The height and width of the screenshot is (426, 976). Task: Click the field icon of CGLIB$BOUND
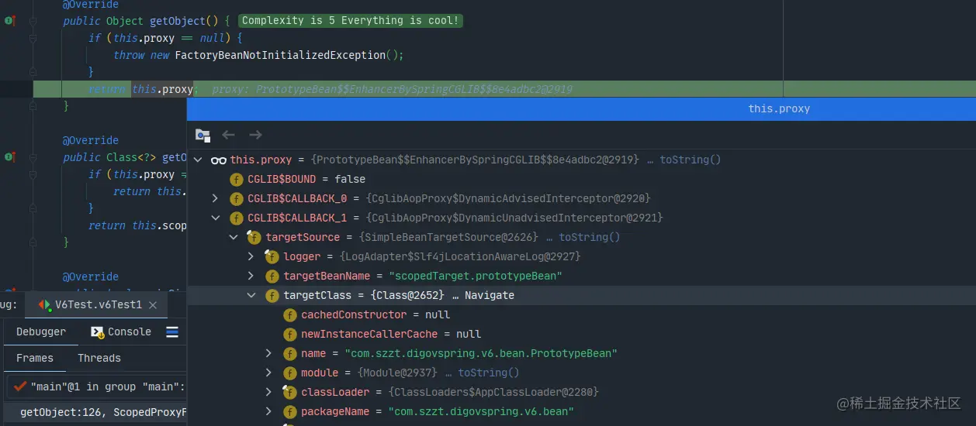[237, 179]
